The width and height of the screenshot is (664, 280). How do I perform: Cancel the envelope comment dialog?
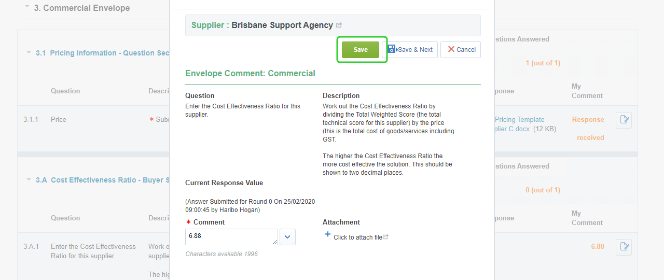(x=461, y=50)
